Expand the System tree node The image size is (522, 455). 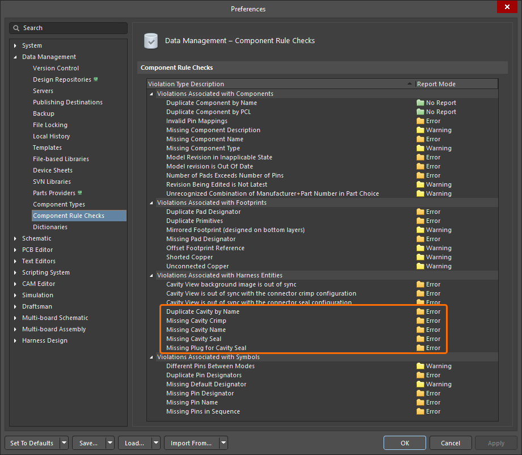(x=15, y=45)
